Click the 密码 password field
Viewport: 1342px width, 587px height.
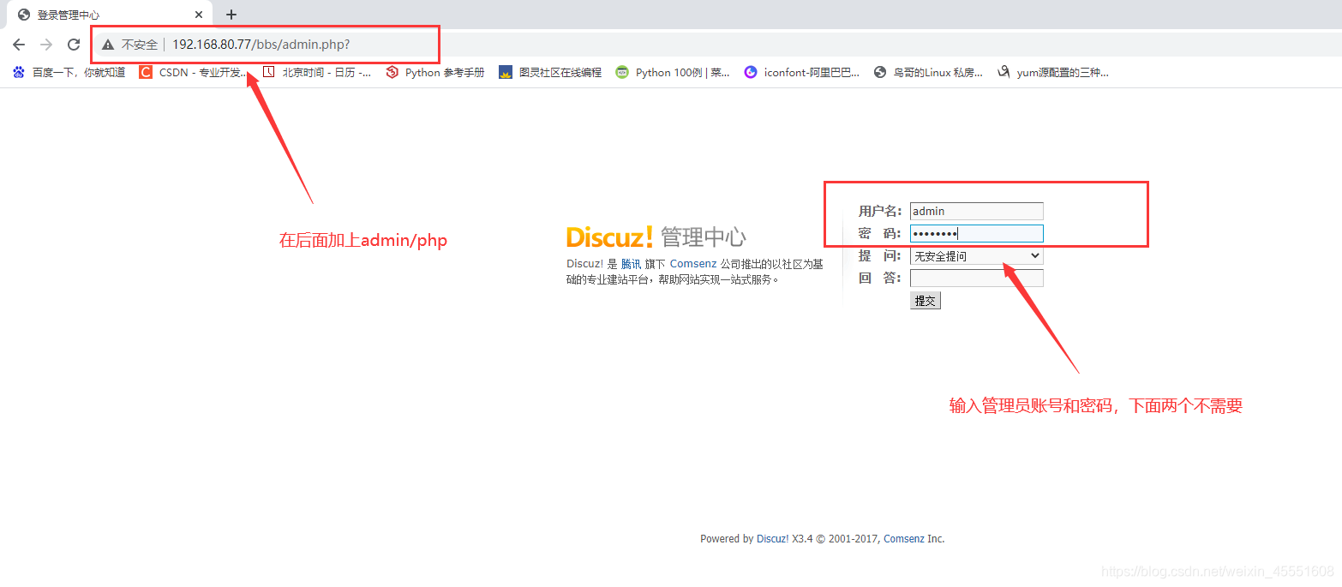pyautogui.click(x=977, y=233)
